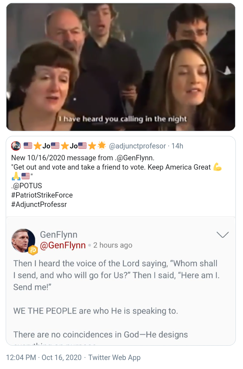This screenshot has height=369, width=243.
Task: Open the #AdjunctProfessr hashtag
Action: point(39,204)
